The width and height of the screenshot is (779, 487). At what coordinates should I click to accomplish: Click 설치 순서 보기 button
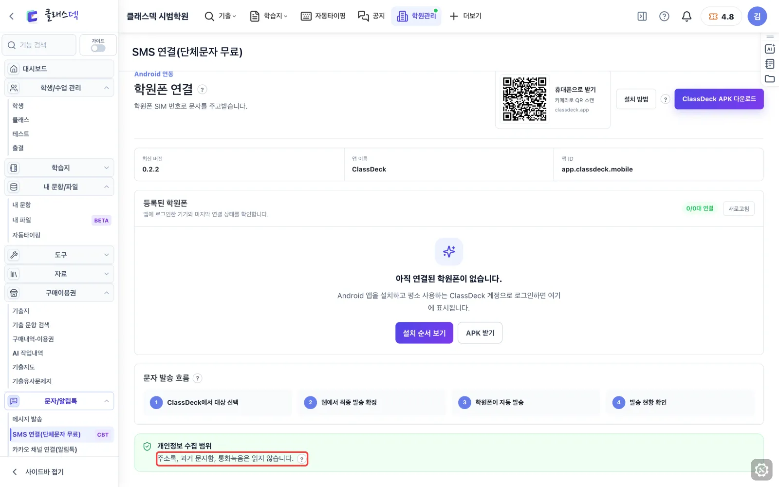point(424,333)
